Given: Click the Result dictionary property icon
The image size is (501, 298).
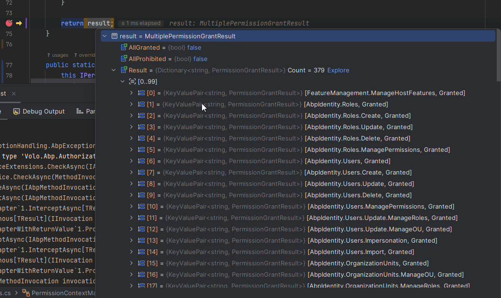Looking at the screenshot, I should coord(124,70).
